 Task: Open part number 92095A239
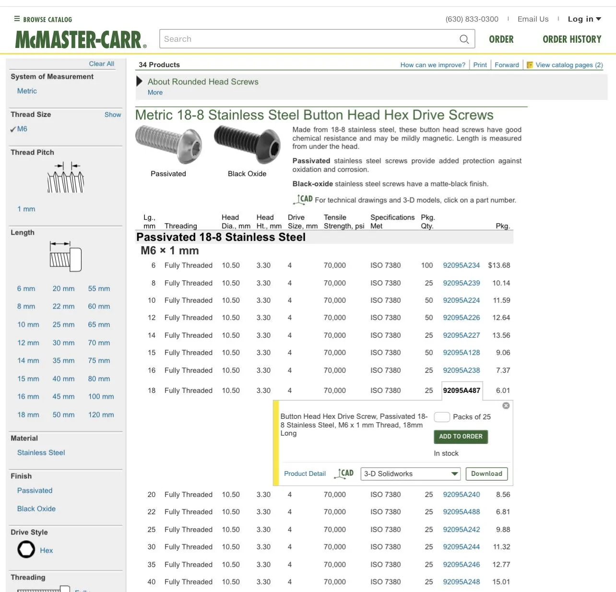point(462,283)
